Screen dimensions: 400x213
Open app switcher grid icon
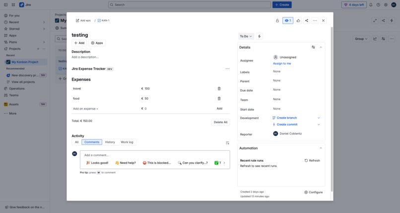coord(13,5)
